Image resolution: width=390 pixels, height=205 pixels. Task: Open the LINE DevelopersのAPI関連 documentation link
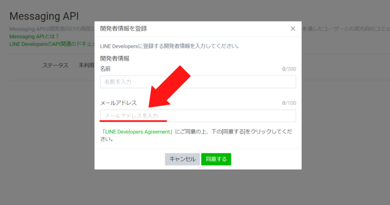tap(52, 44)
